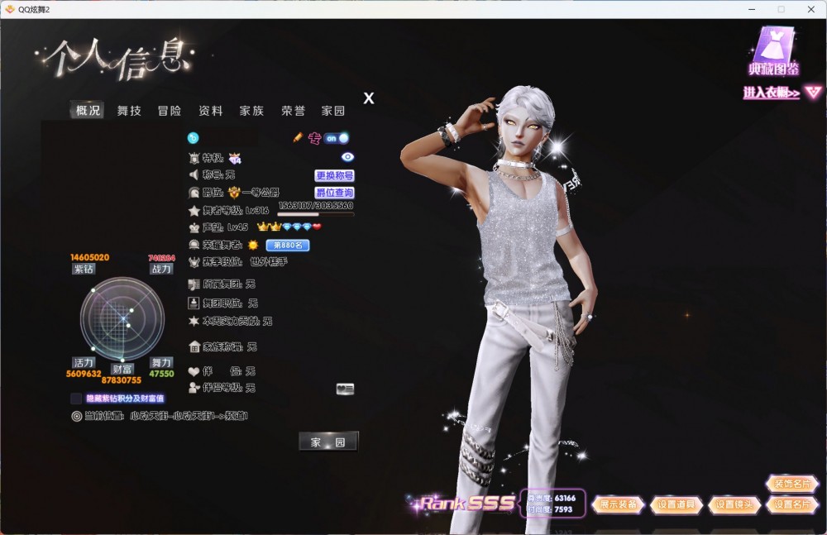
Task: Click the 特权 VIP crown badge
Action: click(235, 158)
